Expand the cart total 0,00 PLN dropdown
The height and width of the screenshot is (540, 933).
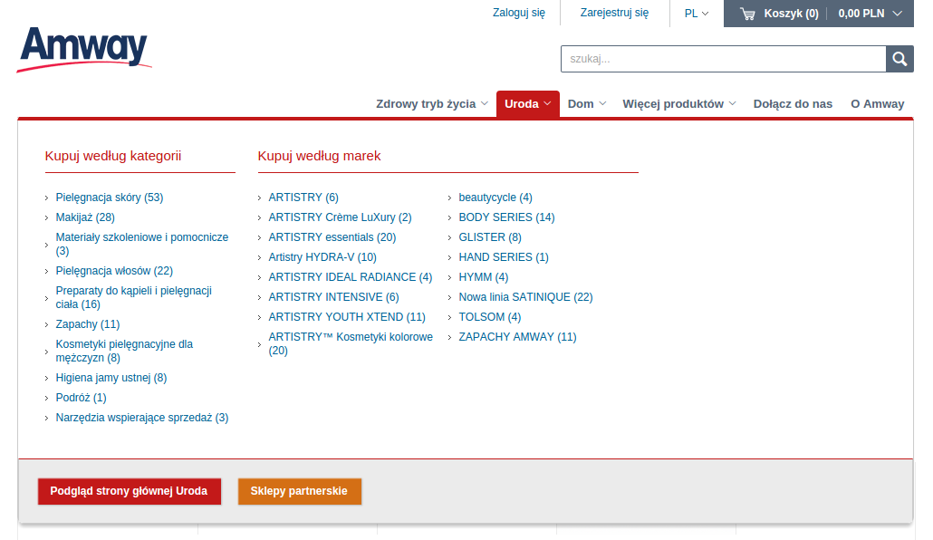tap(870, 13)
